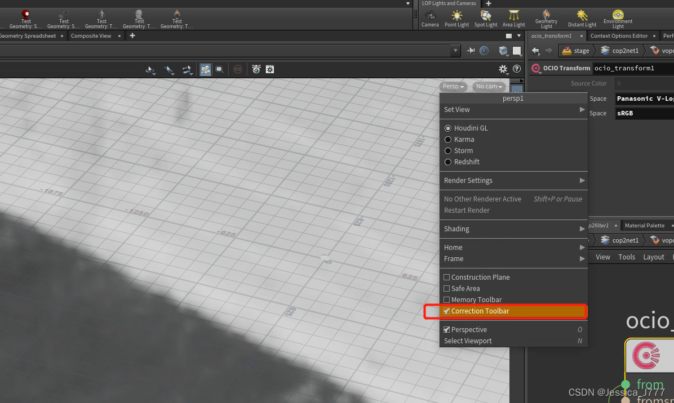Image resolution: width=674 pixels, height=403 pixels.
Task: Switch to the Material Palette tab
Action: (644, 225)
